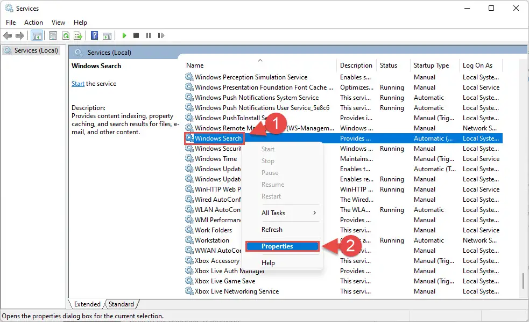Screen dimensions: 529x322
Task: Click the Start the service link
Action: click(x=78, y=83)
